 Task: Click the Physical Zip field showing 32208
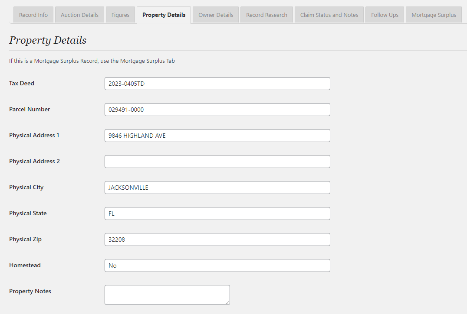click(x=217, y=240)
